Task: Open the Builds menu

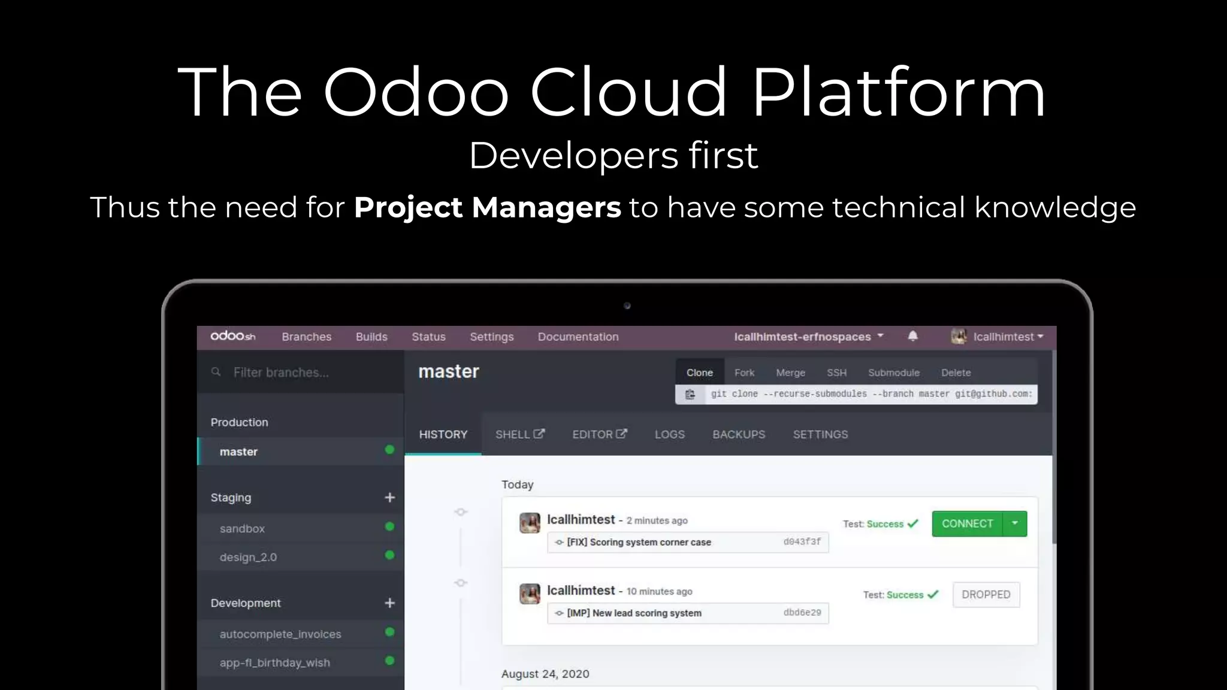Action: 371,337
